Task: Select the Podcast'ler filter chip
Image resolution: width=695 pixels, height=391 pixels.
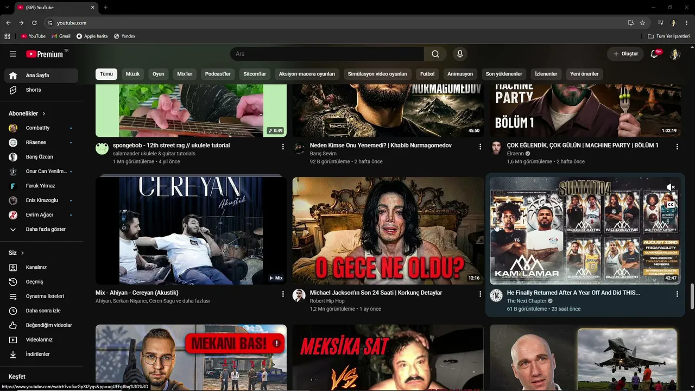Action: (x=218, y=74)
